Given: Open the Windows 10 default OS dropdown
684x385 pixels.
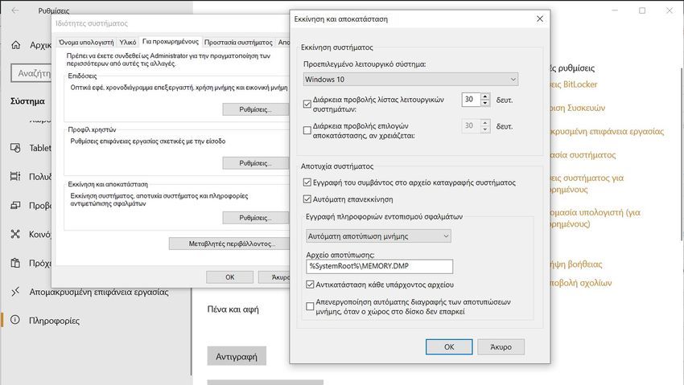Looking at the screenshot, I should [x=410, y=79].
